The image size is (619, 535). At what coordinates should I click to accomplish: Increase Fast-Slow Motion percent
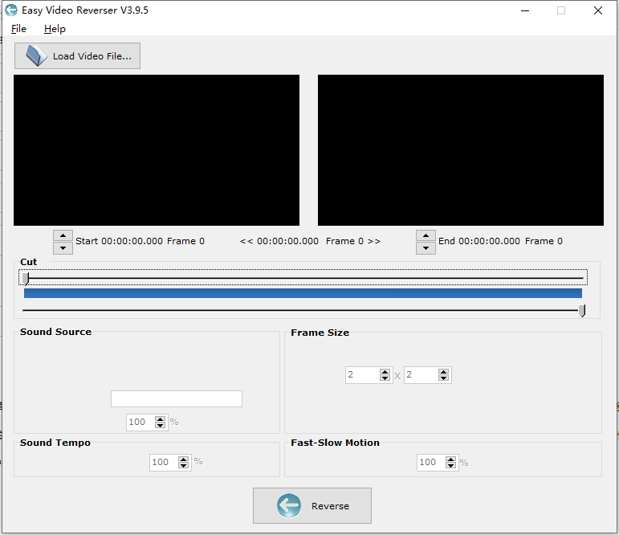450,459
